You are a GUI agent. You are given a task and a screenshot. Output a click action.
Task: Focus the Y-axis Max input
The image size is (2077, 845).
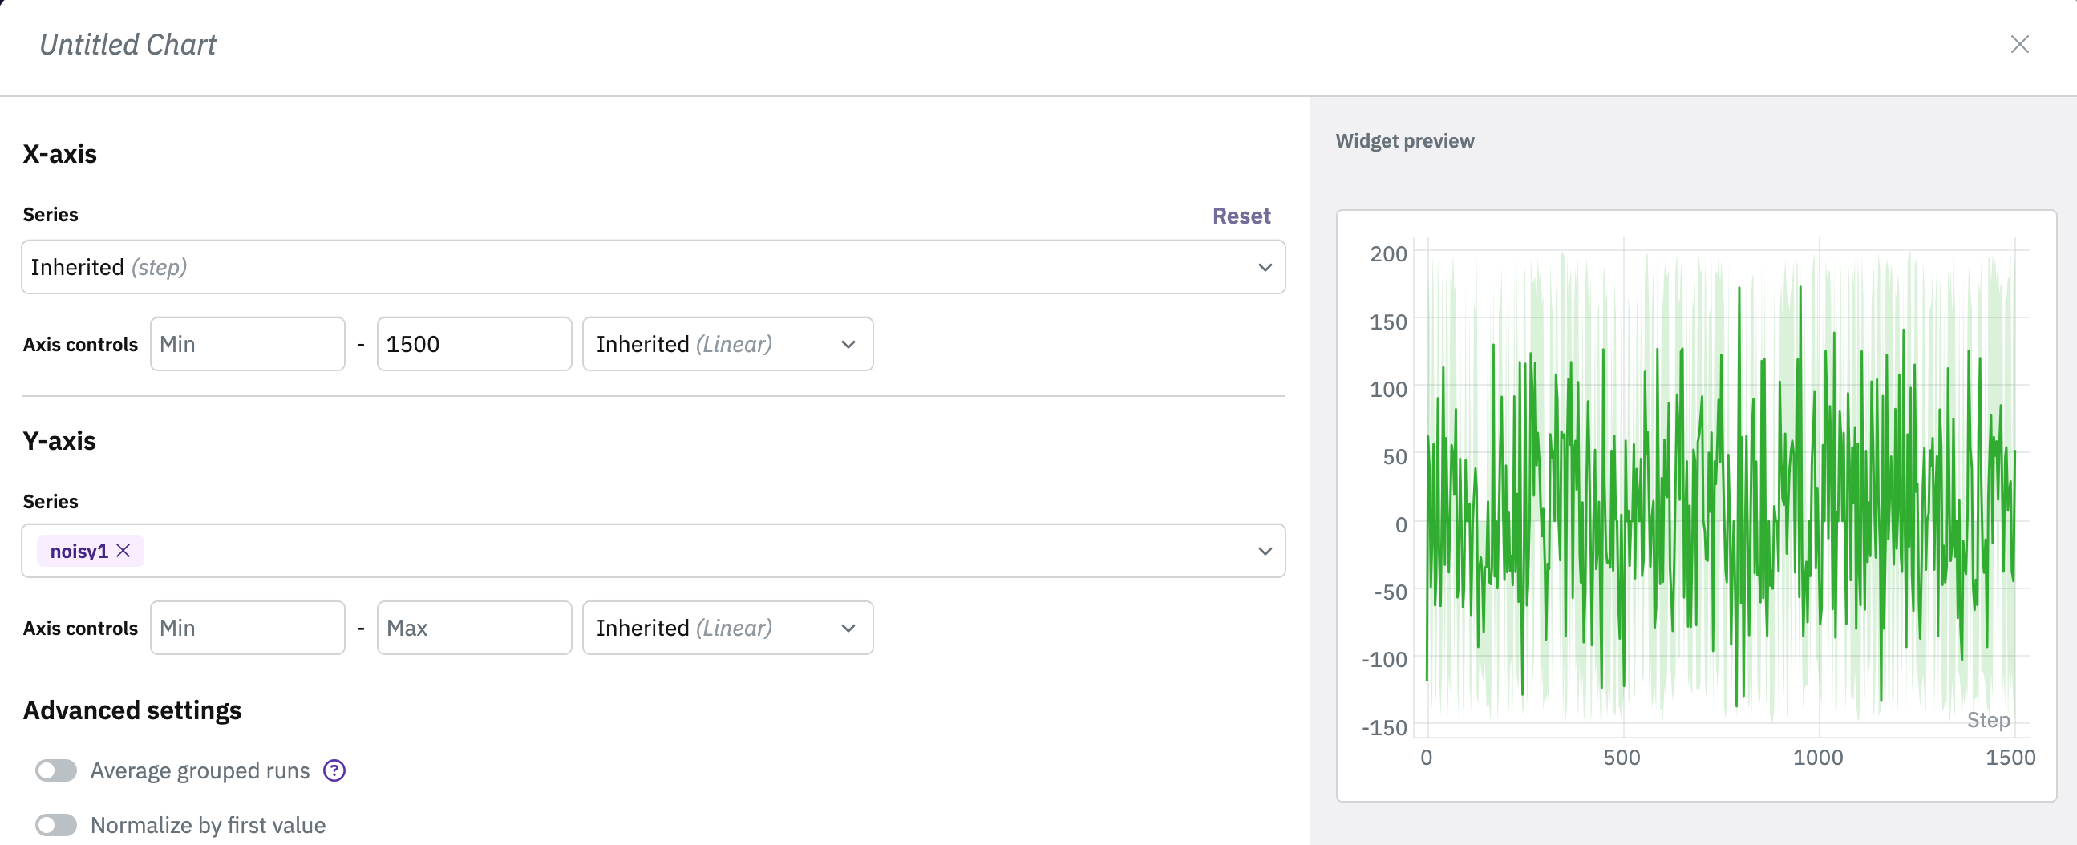click(x=474, y=628)
